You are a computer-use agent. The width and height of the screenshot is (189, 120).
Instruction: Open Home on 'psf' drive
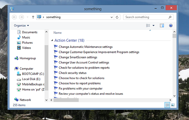coord(33,89)
